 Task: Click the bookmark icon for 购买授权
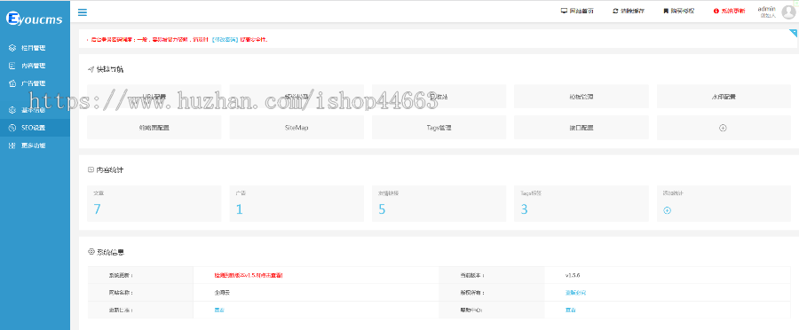coord(666,11)
